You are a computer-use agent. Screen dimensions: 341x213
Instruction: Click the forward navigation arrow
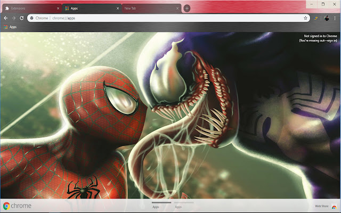(13, 18)
